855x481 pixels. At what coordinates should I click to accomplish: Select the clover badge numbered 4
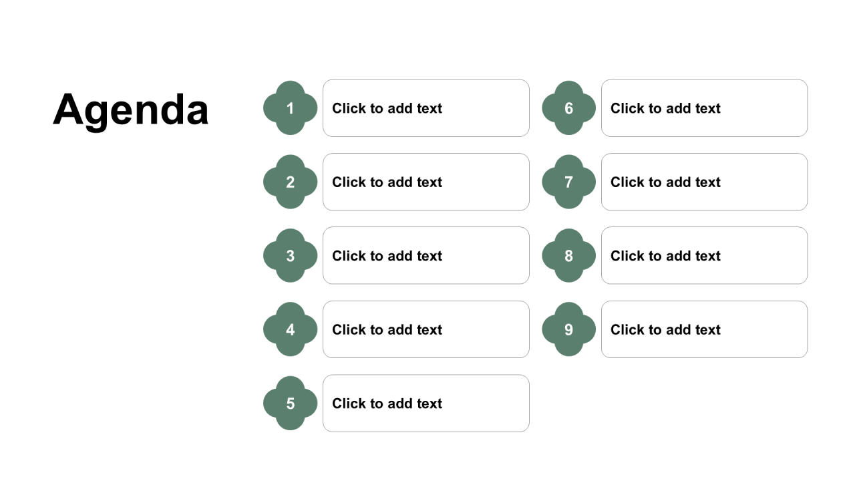click(290, 329)
